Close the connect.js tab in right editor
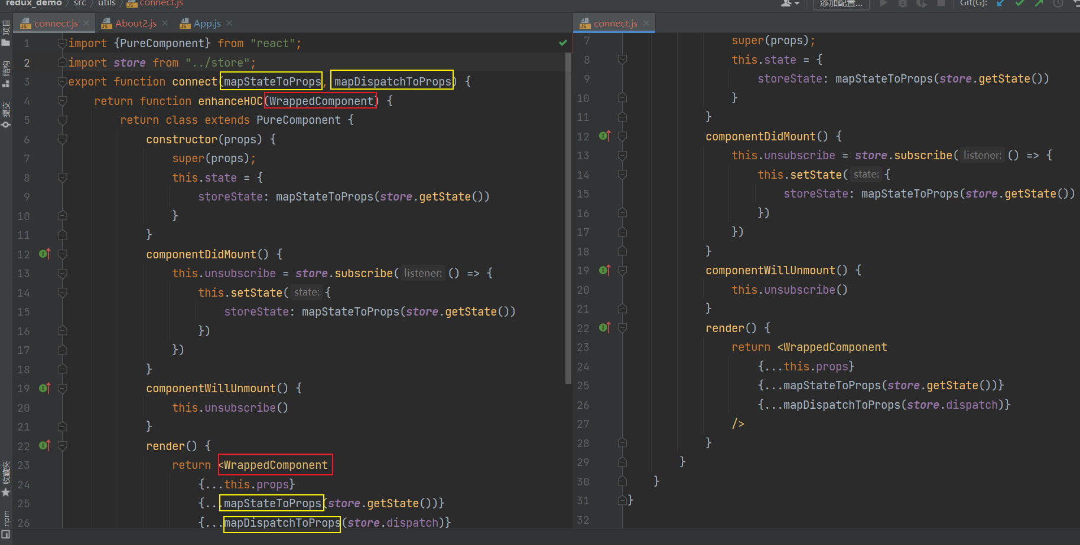 [646, 23]
